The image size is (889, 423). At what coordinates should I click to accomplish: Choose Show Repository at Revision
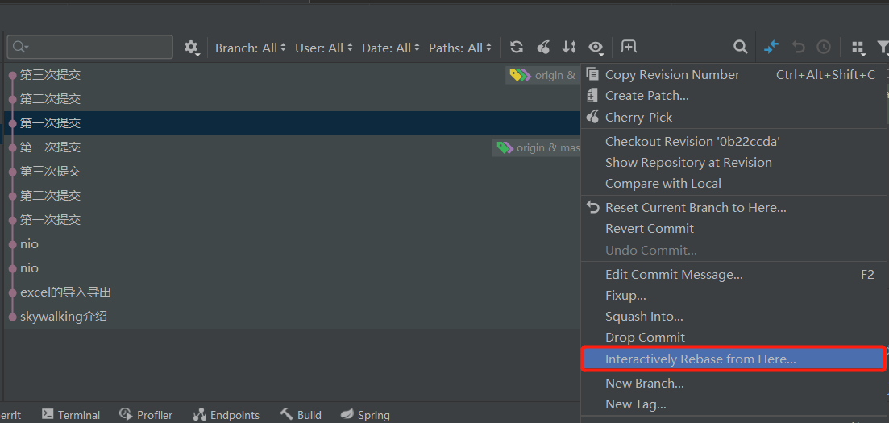coord(733,162)
